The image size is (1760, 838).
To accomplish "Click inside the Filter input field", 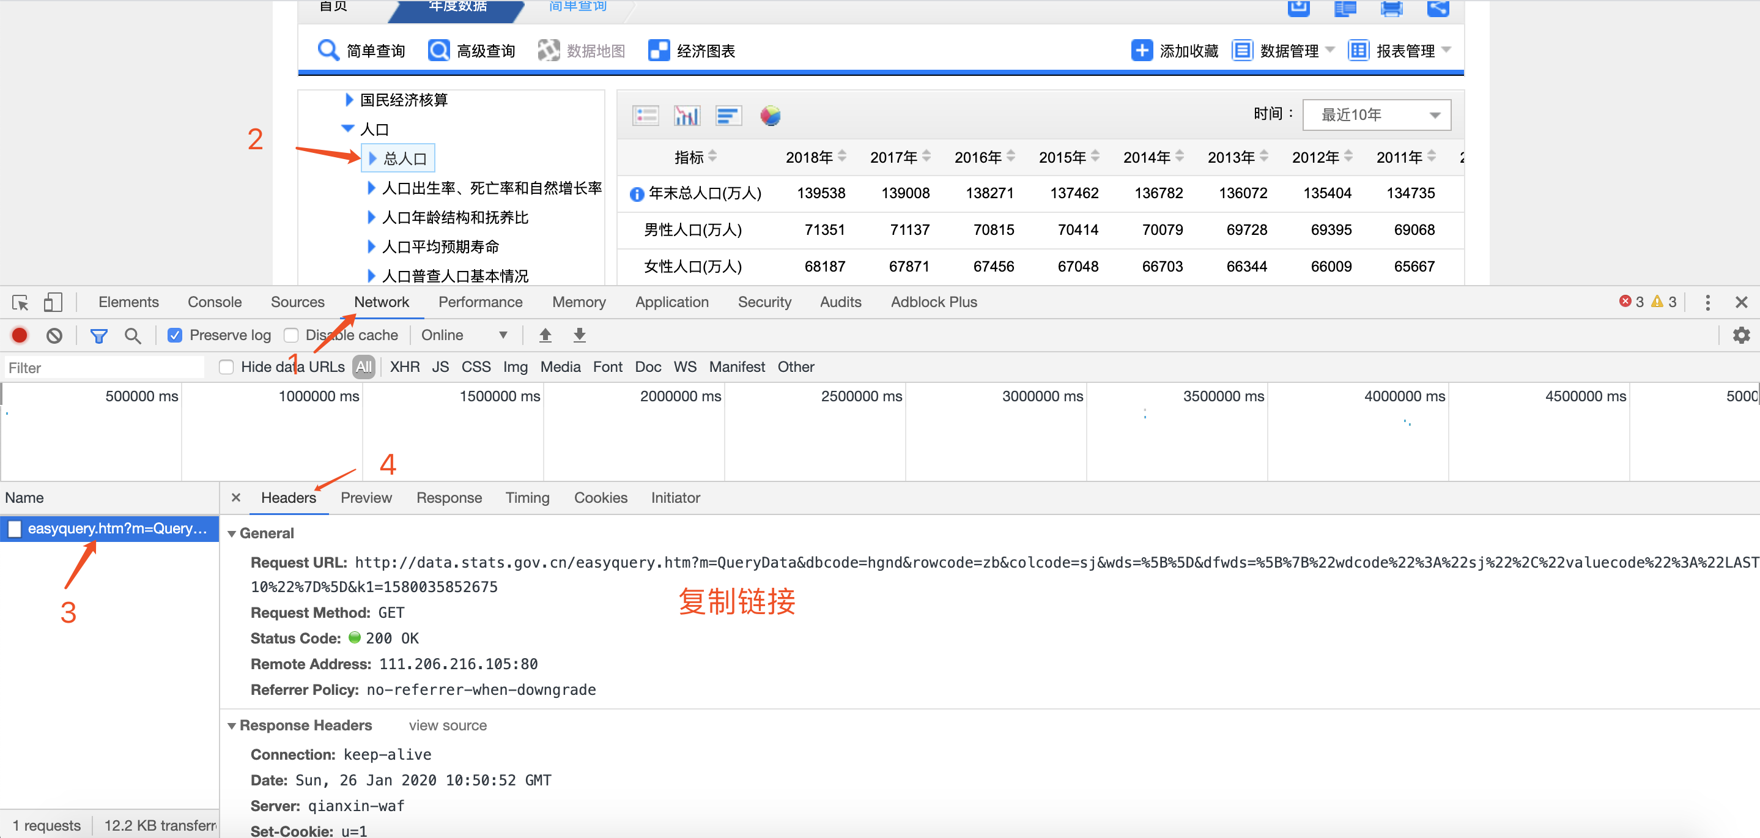I will [x=103, y=367].
